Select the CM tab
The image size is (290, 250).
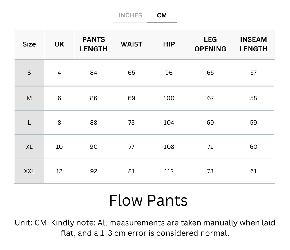point(162,15)
